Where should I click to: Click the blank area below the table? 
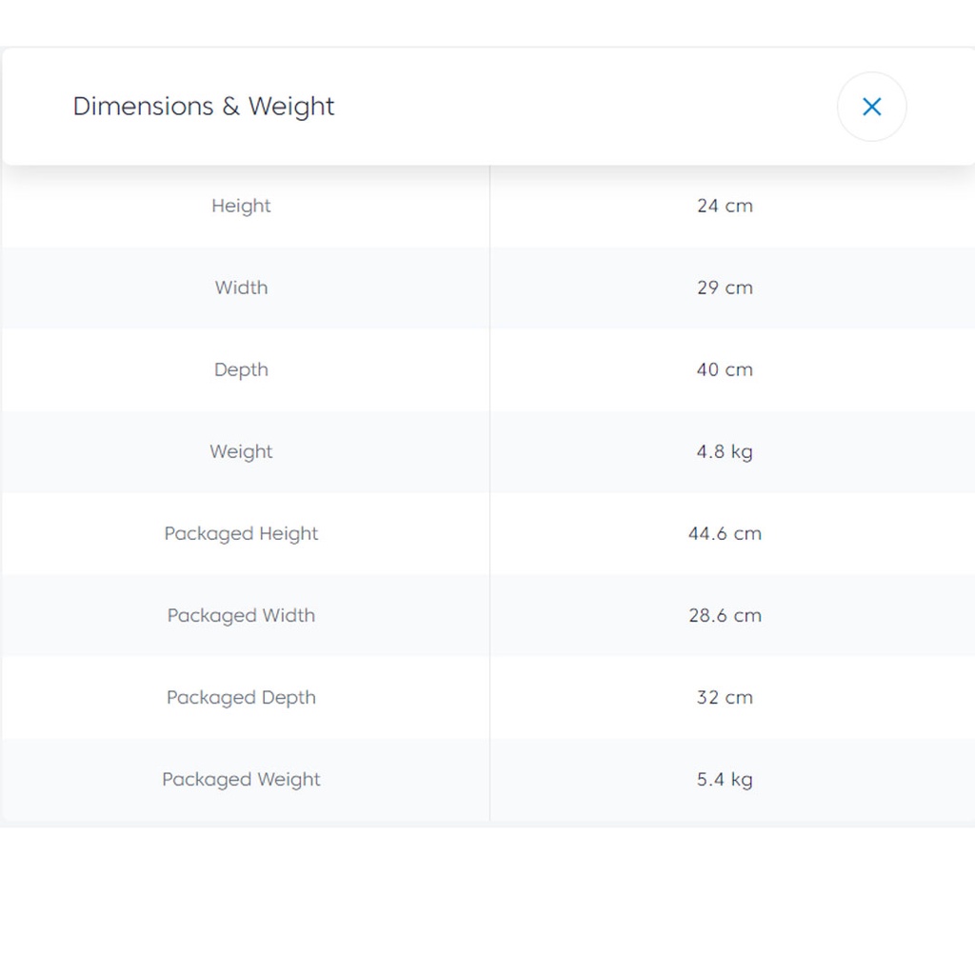coord(487,900)
